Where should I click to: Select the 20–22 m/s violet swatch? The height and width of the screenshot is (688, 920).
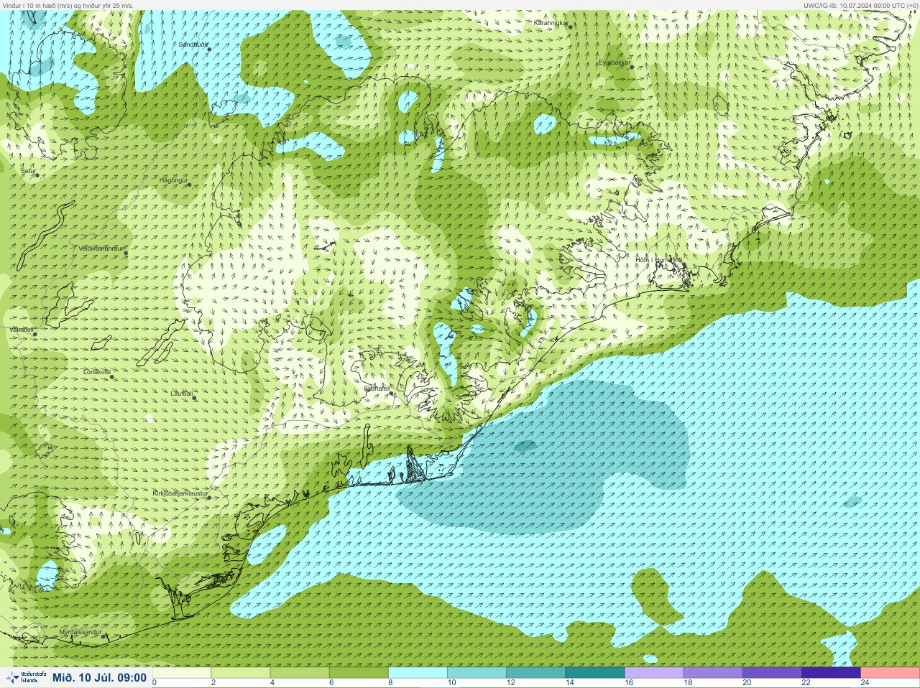pos(771,673)
